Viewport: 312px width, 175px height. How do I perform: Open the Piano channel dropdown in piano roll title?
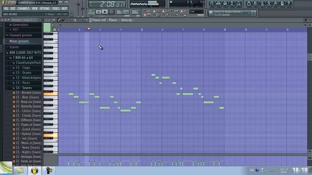pyautogui.click(x=114, y=20)
